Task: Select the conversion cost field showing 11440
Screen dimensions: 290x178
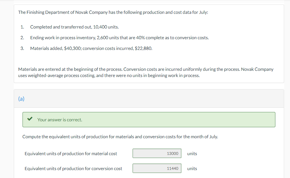Action: coord(157,168)
